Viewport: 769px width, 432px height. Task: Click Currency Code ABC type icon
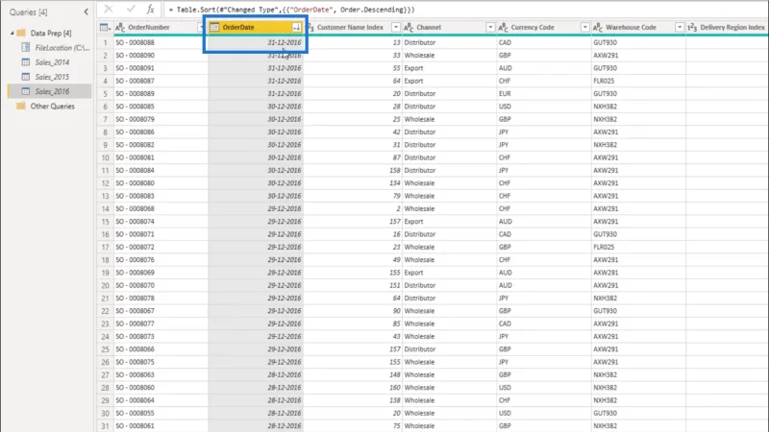pos(503,28)
